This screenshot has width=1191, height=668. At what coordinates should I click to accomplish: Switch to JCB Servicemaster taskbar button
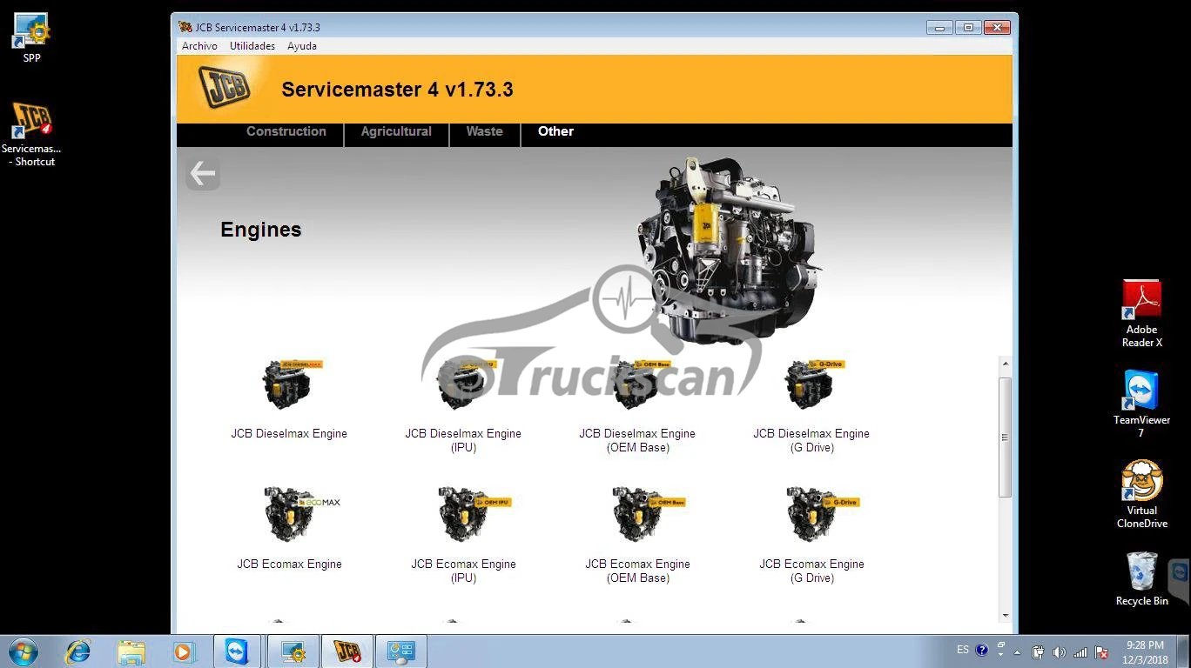(x=347, y=651)
